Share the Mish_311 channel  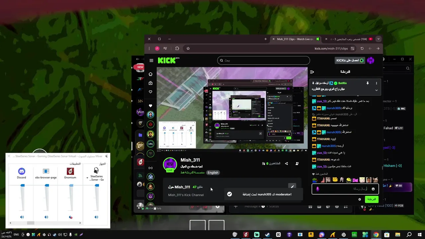pos(287,163)
